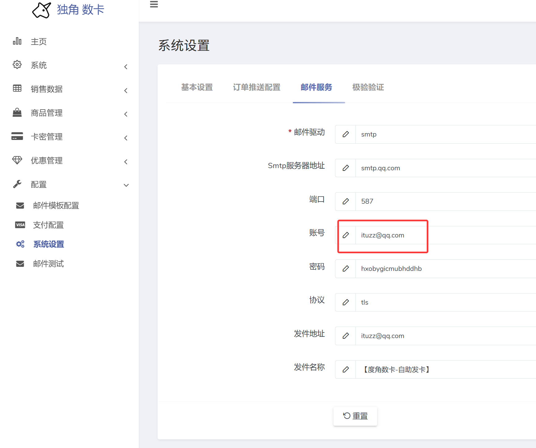
Task: Click pencil icon in 发件地址 field
Action: 346,336
